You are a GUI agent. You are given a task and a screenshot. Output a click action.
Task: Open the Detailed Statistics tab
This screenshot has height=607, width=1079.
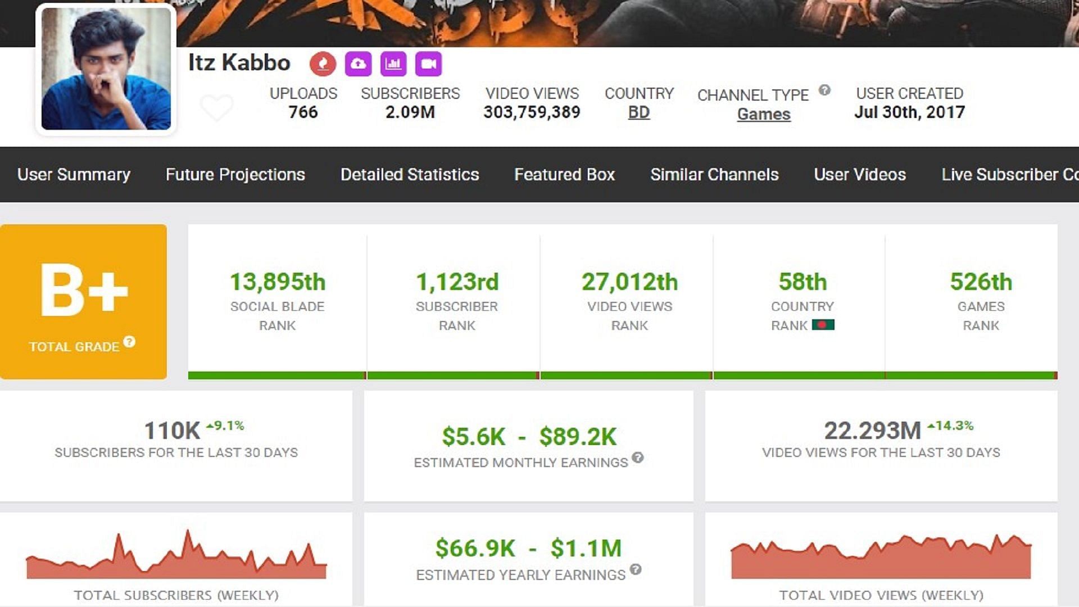coord(410,174)
